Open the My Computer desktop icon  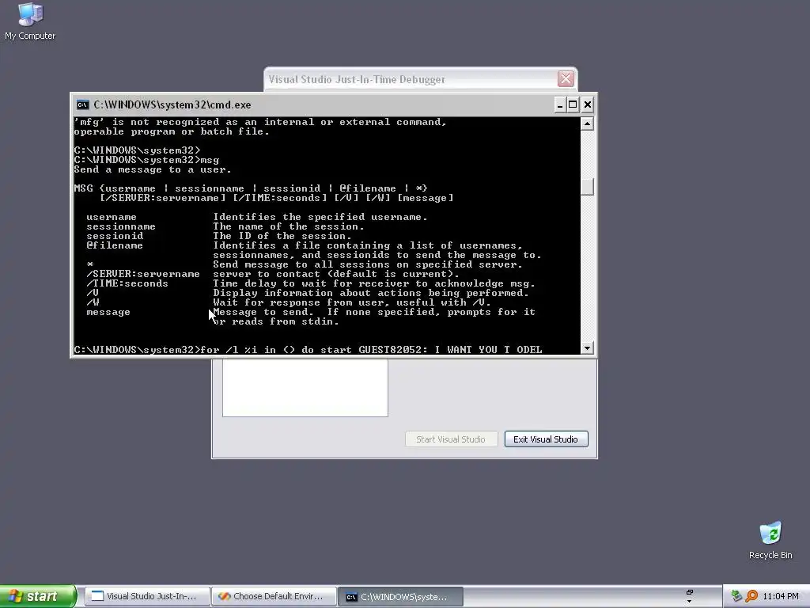point(30,21)
